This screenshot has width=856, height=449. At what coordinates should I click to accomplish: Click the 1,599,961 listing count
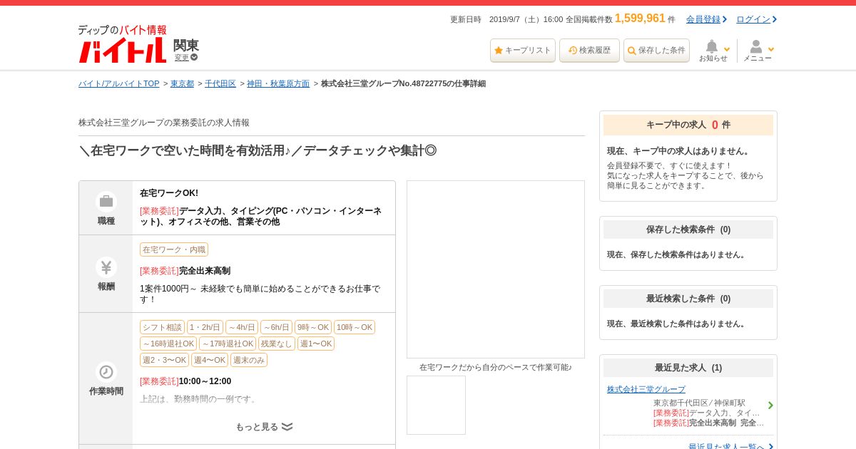pyautogui.click(x=640, y=19)
